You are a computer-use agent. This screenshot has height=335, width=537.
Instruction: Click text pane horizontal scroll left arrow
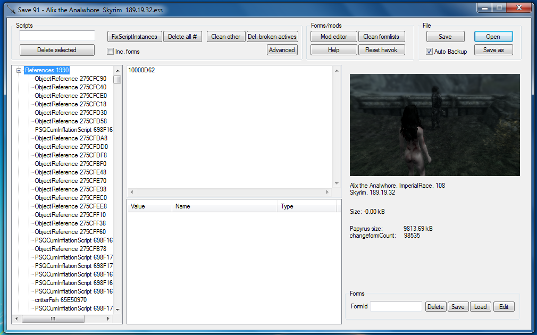pyautogui.click(x=132, y=192)
